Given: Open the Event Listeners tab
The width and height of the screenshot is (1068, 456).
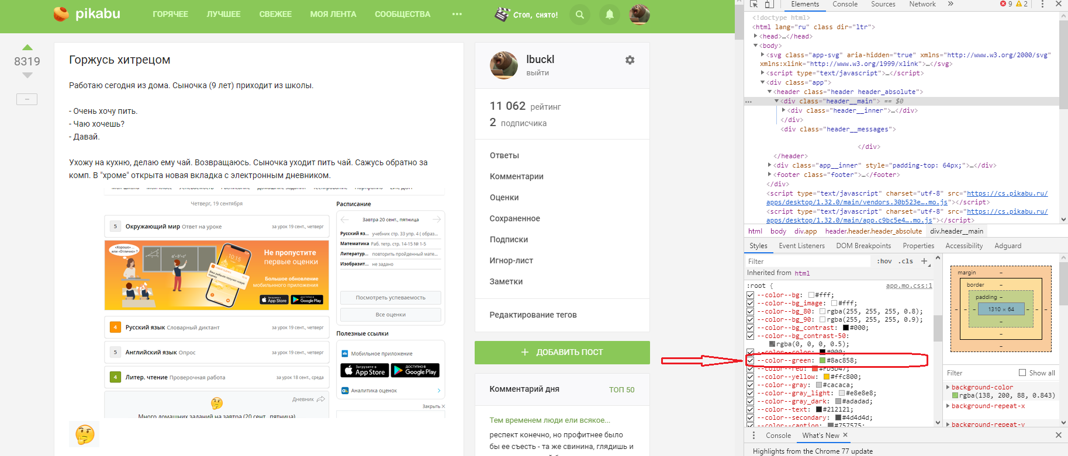Looking at the screenshot, I should [x=801, y=246].
